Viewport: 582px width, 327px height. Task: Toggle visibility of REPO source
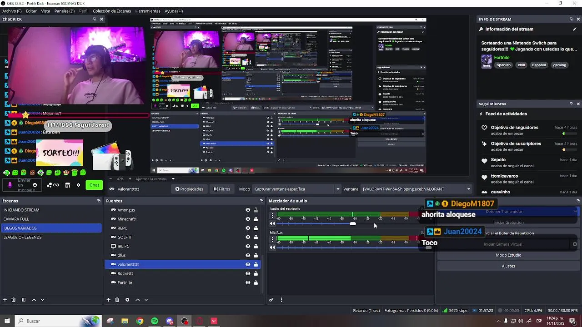click(x=248, y=228)
